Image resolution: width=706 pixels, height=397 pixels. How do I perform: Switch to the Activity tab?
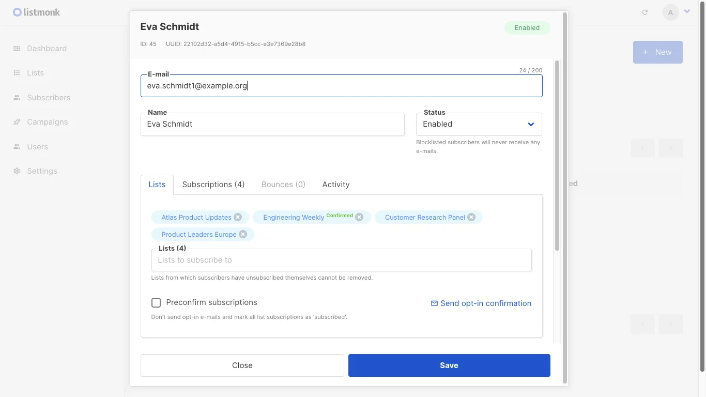point(336,185)
